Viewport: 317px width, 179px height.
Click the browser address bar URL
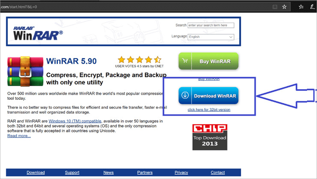pyautogui.click(x=18, y=7)
